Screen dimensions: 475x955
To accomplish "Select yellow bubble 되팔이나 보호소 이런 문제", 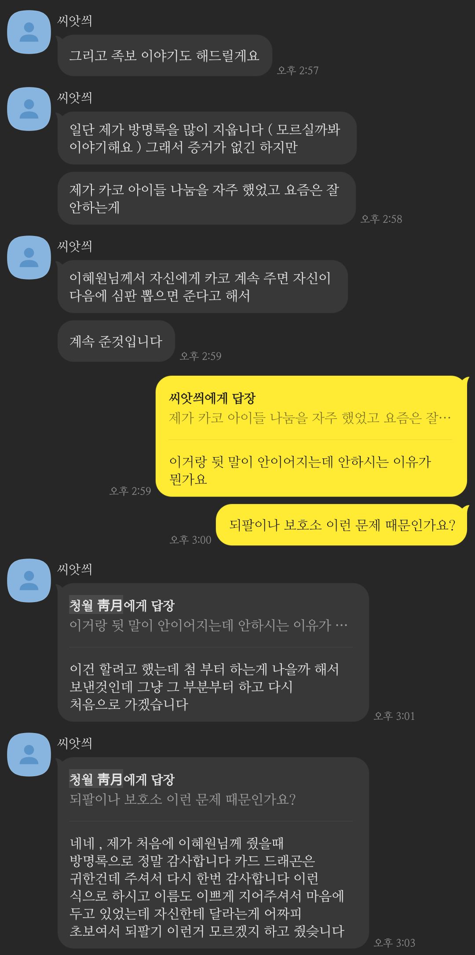I will (x=342, y=525).
